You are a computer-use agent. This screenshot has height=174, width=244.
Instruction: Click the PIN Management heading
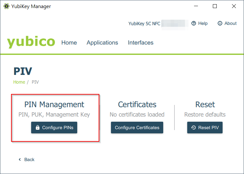tap(54, 105)
